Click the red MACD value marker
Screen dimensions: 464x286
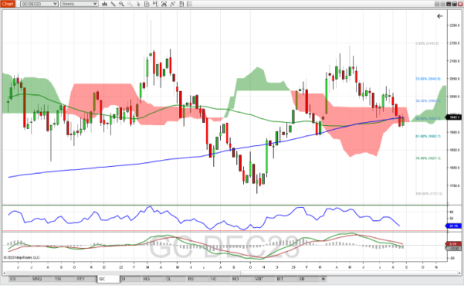pyautogui.click(x=454, y=244)
